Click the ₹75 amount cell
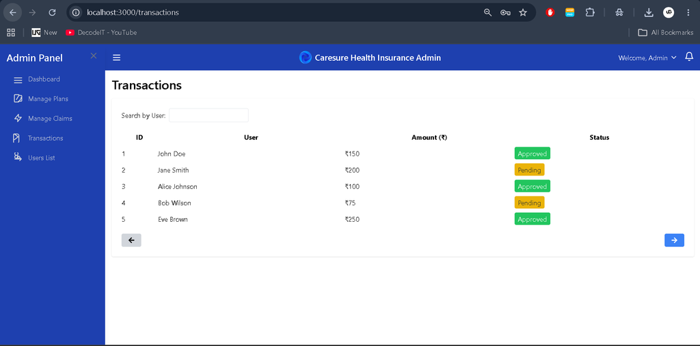700x346 pixels. click(351, 203)
